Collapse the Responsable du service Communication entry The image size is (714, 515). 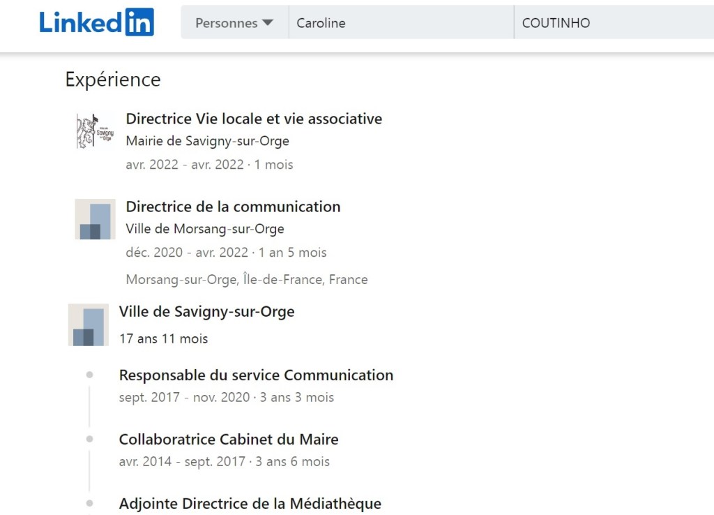coord(256,375)
